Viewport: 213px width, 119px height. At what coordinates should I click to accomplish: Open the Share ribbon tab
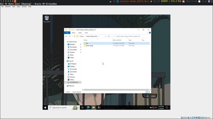(80, 33)
